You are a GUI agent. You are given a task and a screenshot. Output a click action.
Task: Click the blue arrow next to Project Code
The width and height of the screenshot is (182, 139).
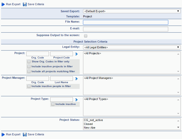(x=76, y=54)
